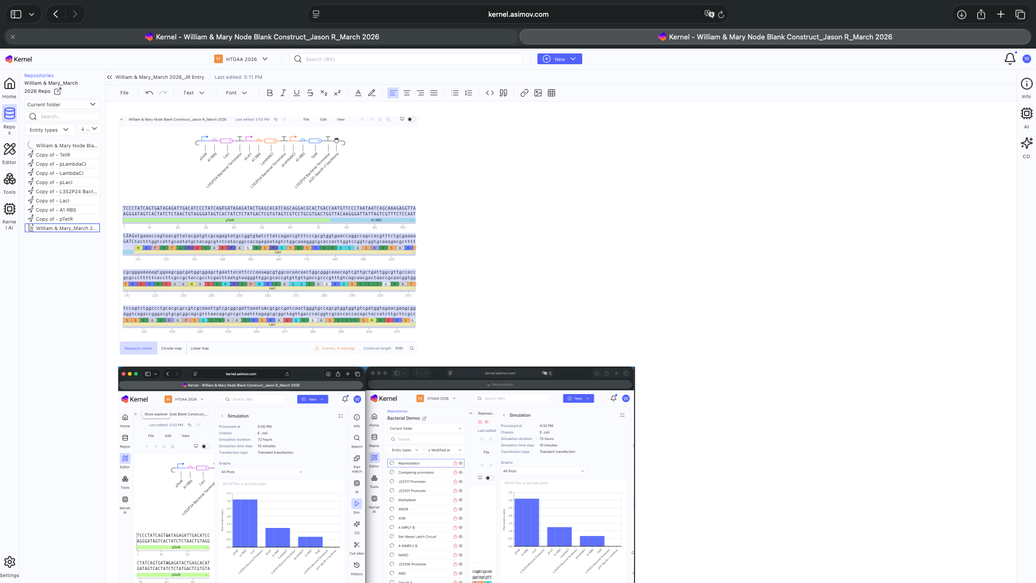1036x583 pixels.
Task: Expand the Safari sidebar options chevron
Action: click(x=31, y=15)
